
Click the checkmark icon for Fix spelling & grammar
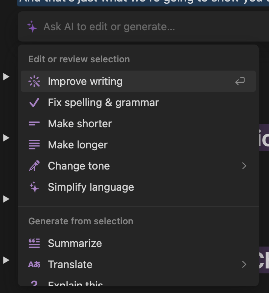pos(34,103)
